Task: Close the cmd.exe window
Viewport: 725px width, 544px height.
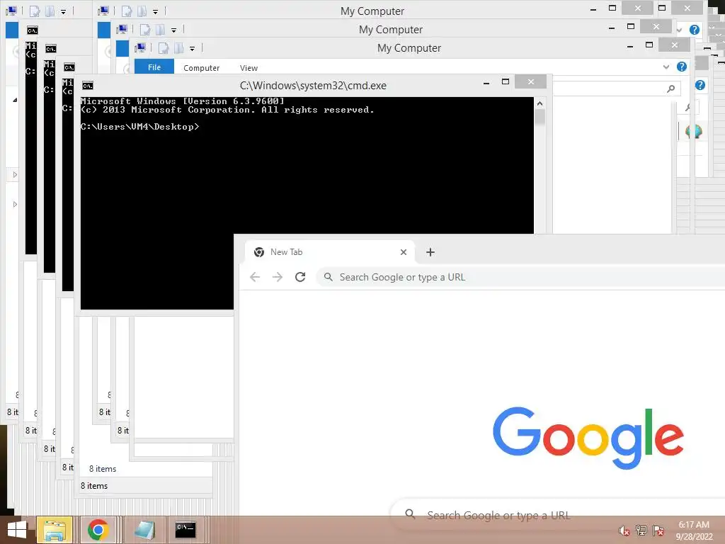Action: pyautogui.click(x=531, y=82)
